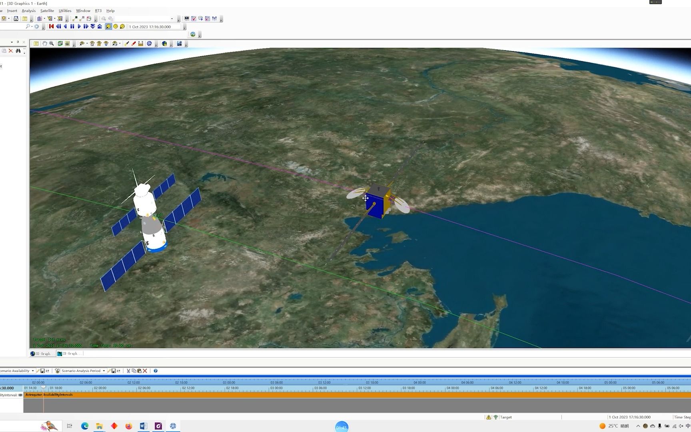This screenshot has height=432, width=691.
Task: Increase the animation time step
Action: point(100,26)
